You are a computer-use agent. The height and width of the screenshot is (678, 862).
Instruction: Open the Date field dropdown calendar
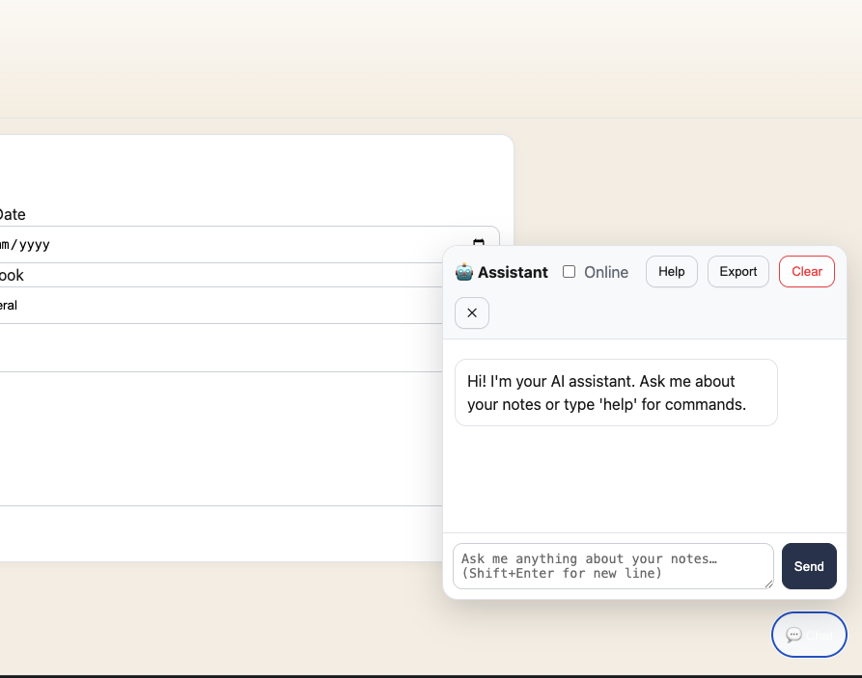click(479, 243)
